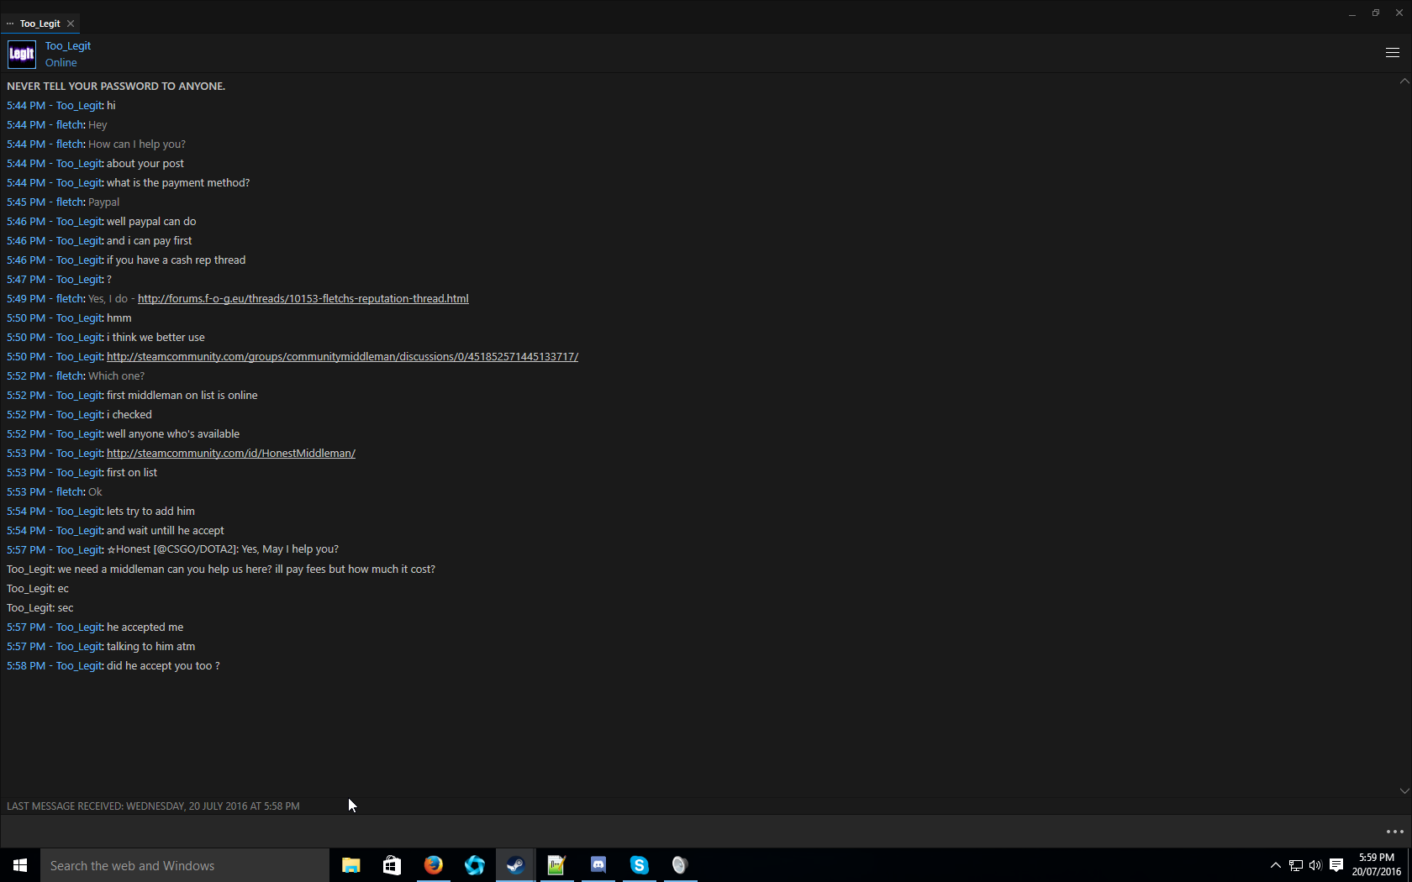Viewport: 1412px width, 882px height.
Task: Open the communitymiddleman discussions link
Action: pyautogui.click(x=342, y=357)
